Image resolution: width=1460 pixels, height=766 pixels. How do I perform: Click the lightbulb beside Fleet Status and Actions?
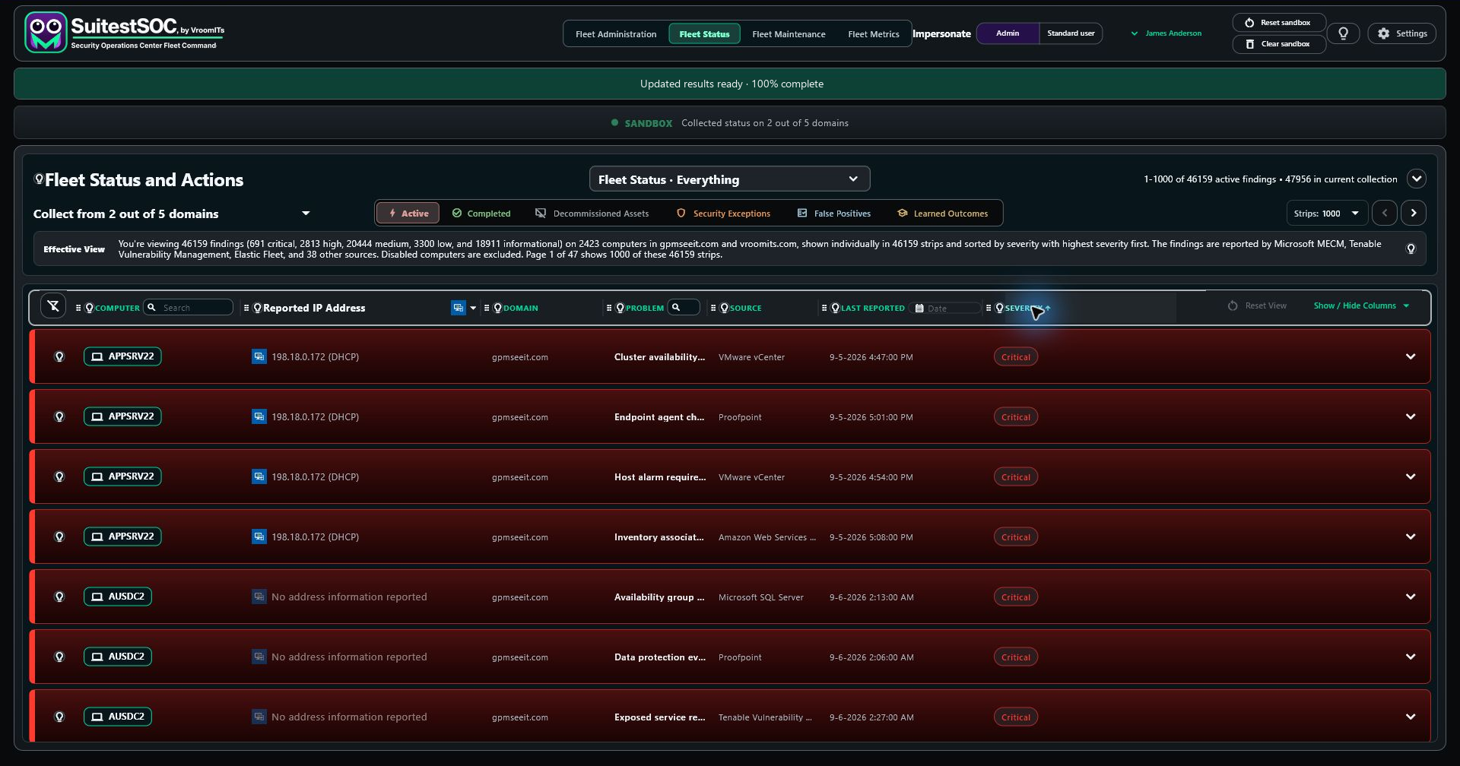pyautogui.click(x=39, y=179)
